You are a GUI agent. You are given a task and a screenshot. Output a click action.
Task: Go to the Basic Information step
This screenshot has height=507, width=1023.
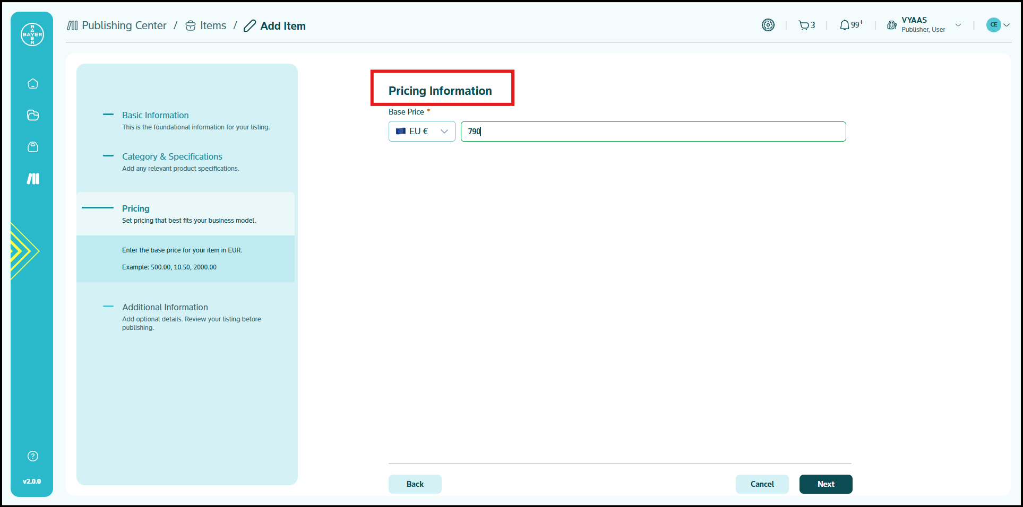point(155,115)
